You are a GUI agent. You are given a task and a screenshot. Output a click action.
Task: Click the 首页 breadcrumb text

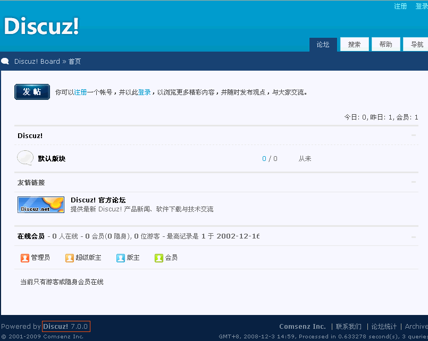[x=74, y=61]
